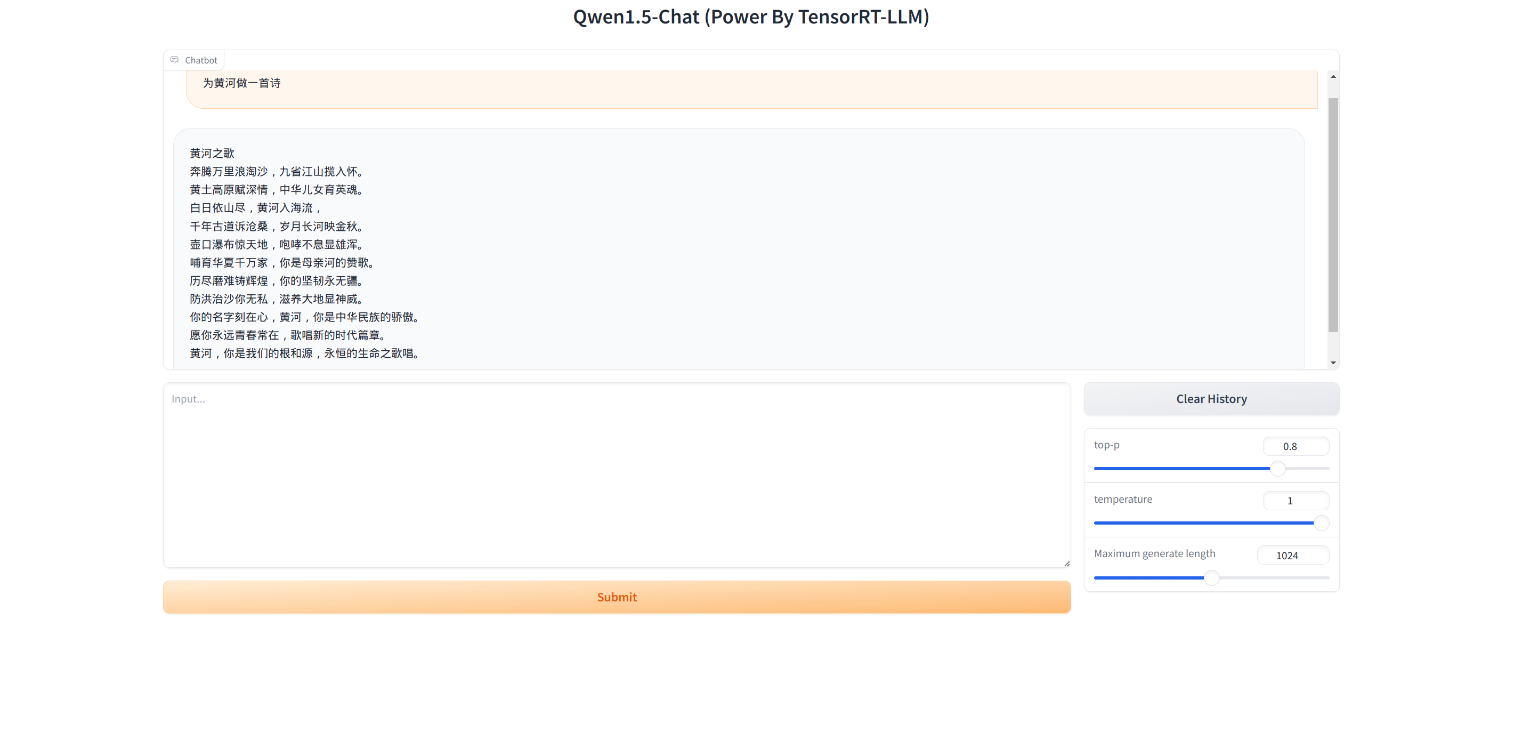This screenshot has height=748, width=1530.
Task: Focus the top-p number field showing 0.8
Action: click(1296, 446)
